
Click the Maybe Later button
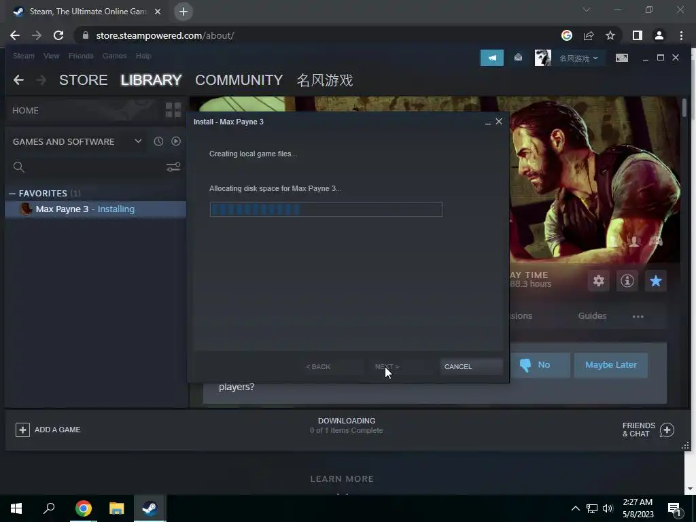pyautogui.click(x=611, y=365)
